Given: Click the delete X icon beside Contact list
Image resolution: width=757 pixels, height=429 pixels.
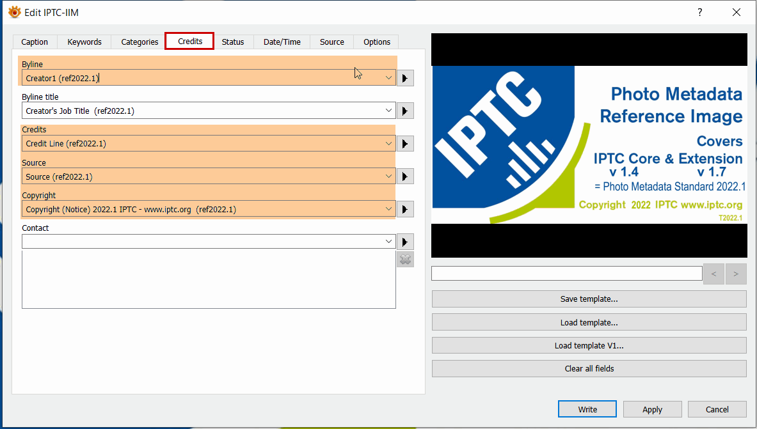Looking at the screenshot, I should (x=405, y=260).
